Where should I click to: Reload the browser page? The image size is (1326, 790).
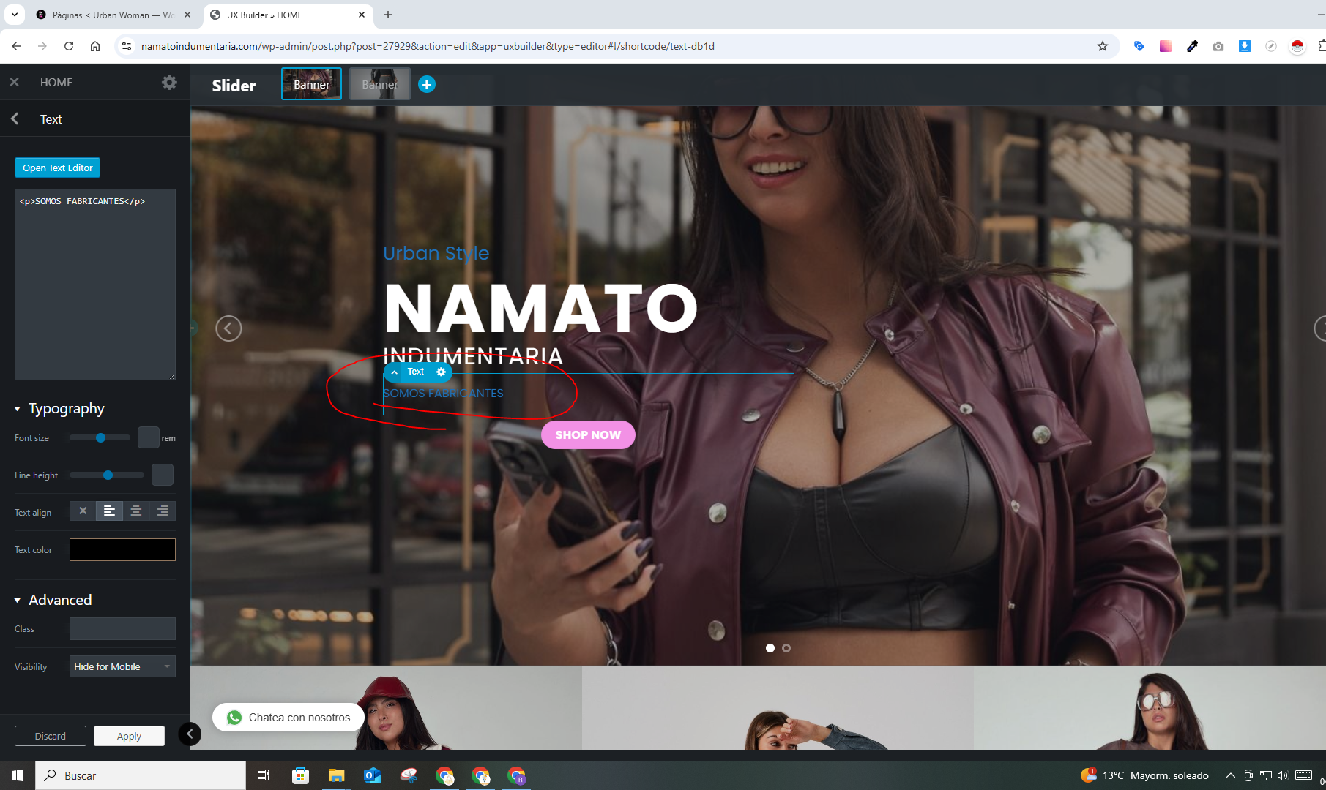[x=69, y=46]
